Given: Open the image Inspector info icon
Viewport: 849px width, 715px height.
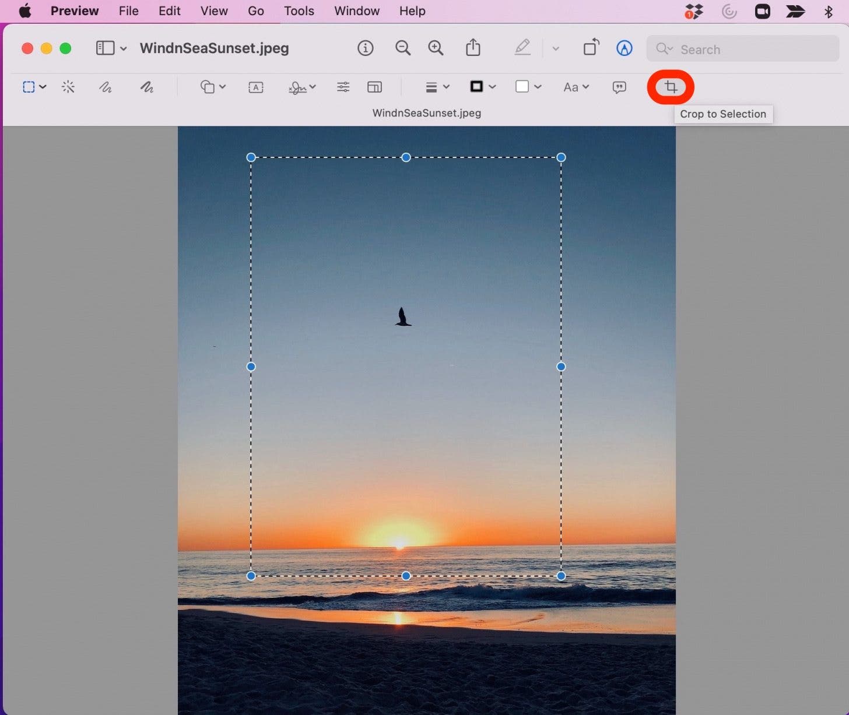Looking at the screenshot, I should click(x=365, y=48).
